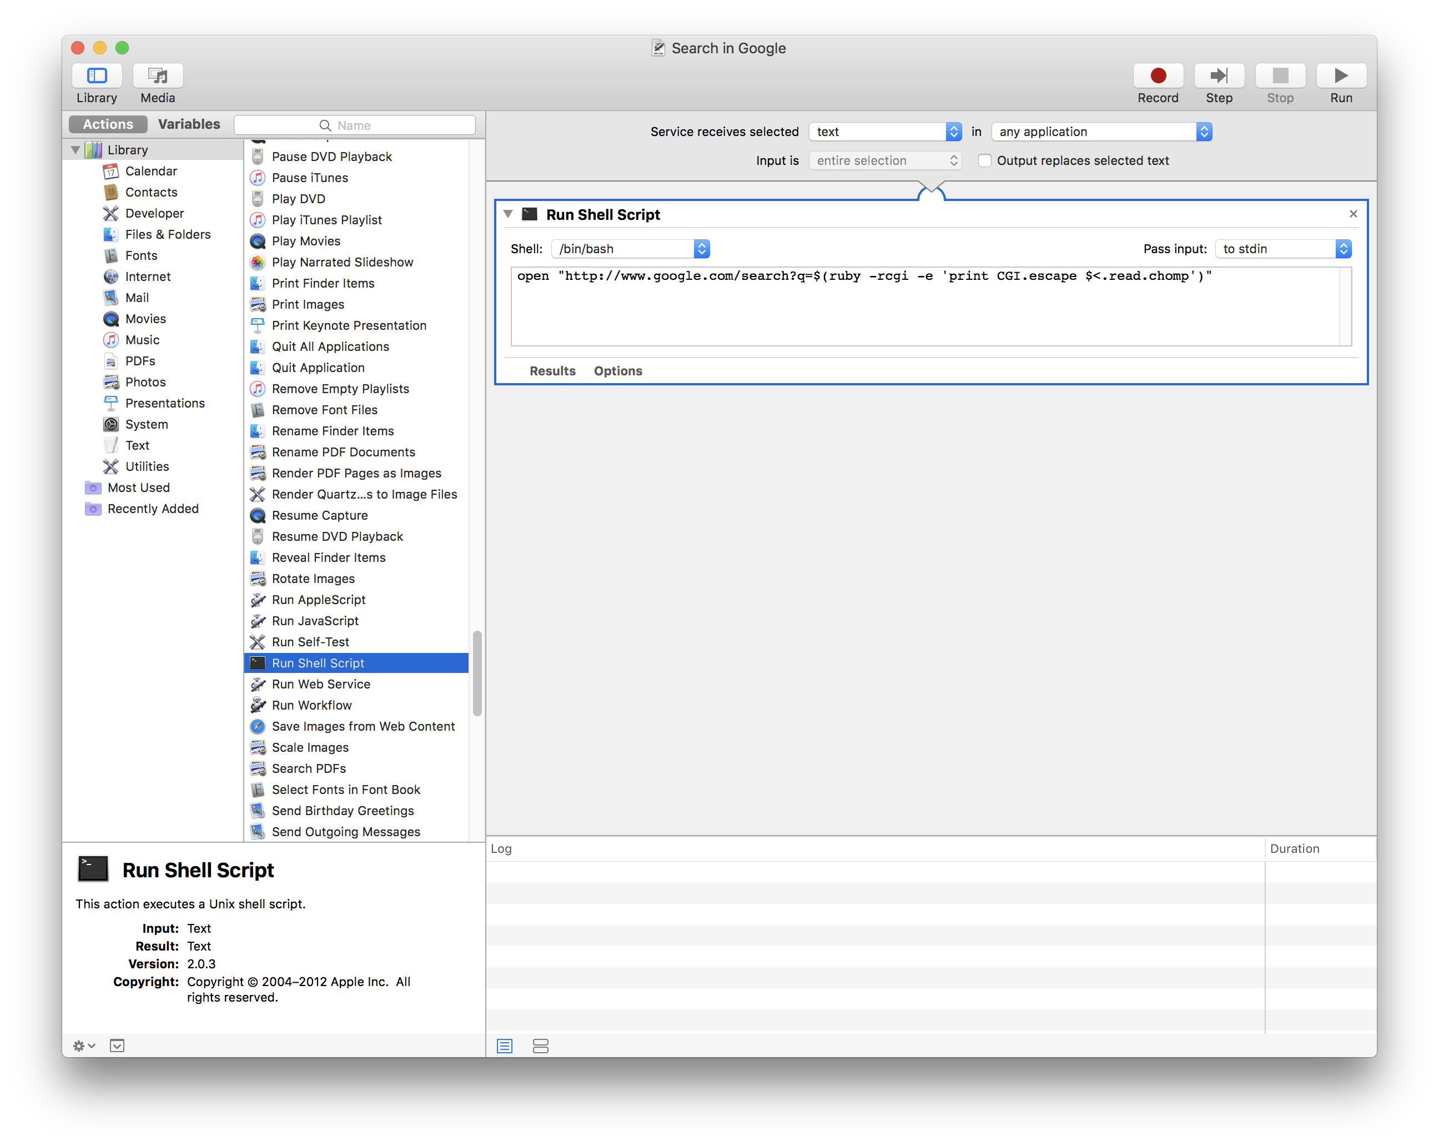Select the Fonts library category
Image resolution: width=1439 pixels, height=1146 pixels.
pyautogui.click(x=141, y=255)
